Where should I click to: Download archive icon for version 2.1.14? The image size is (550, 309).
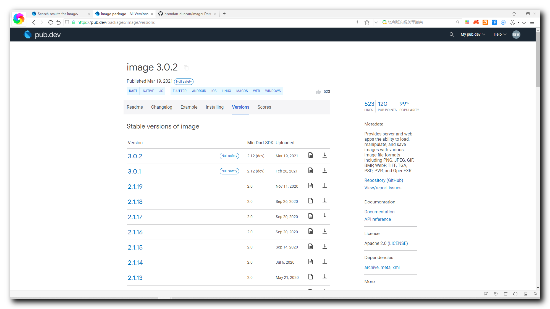pos(325,262)
